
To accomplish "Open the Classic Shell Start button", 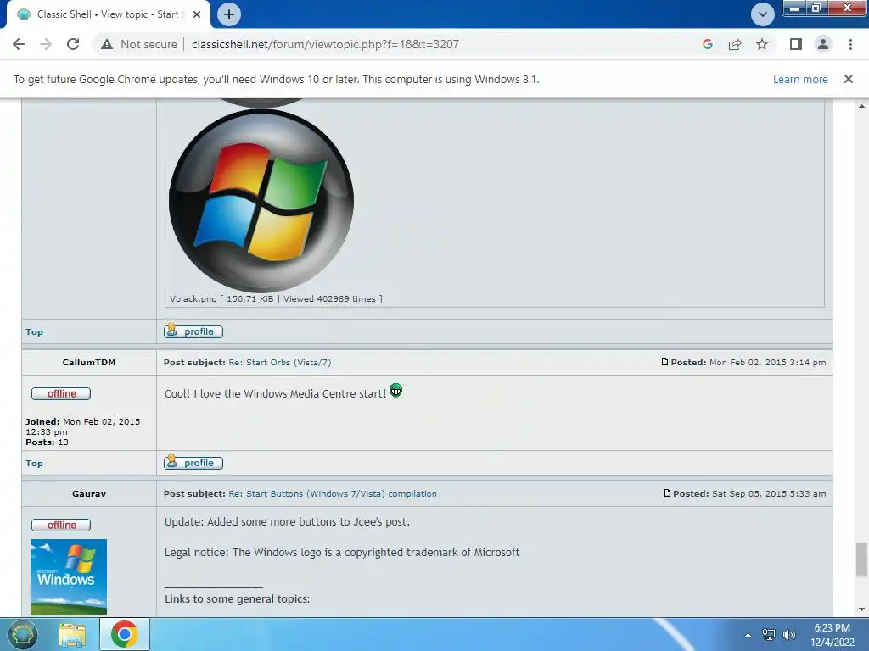I will click(x=22, y=634).
